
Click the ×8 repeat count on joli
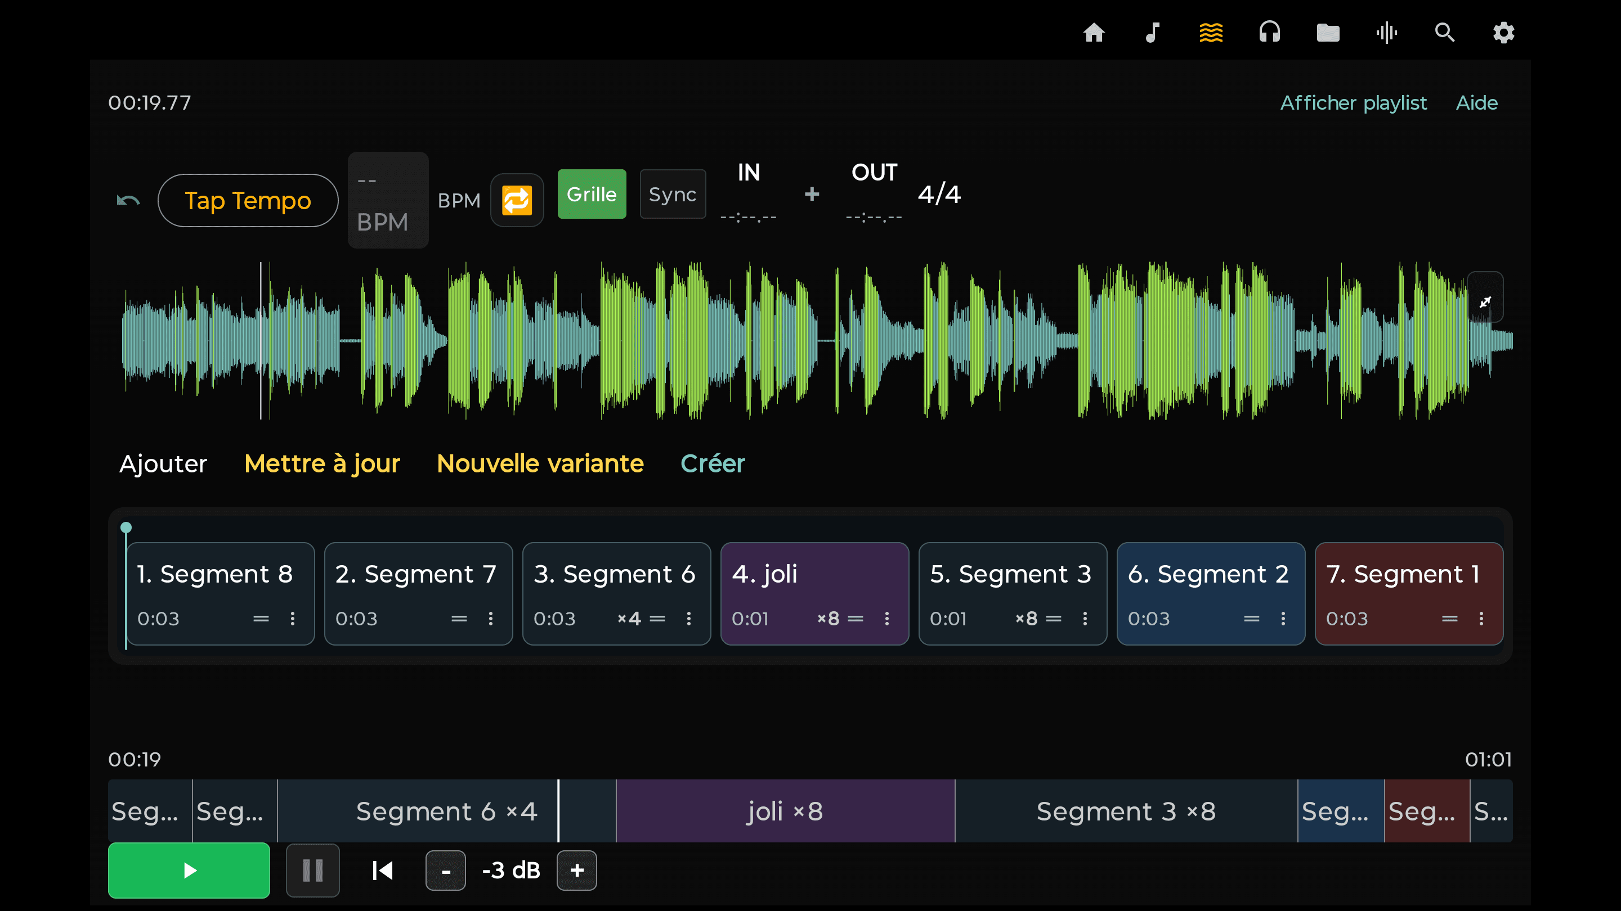pos(828,619)
